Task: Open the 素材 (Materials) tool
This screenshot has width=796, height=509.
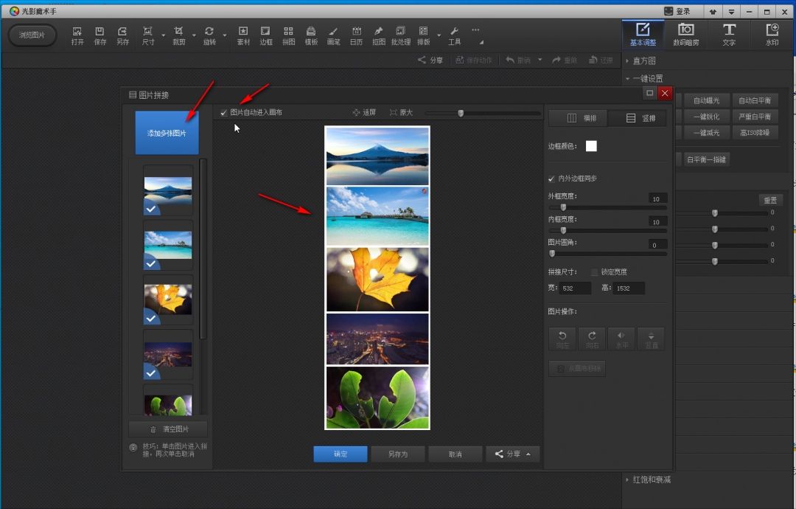Action: (243, 35)
